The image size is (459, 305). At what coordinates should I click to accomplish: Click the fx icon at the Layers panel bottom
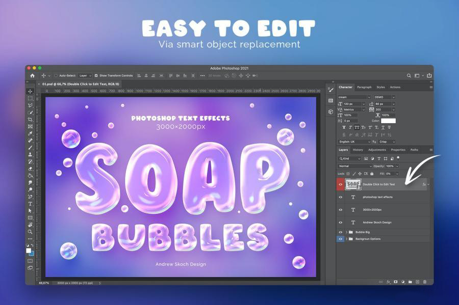pos(388,282)
